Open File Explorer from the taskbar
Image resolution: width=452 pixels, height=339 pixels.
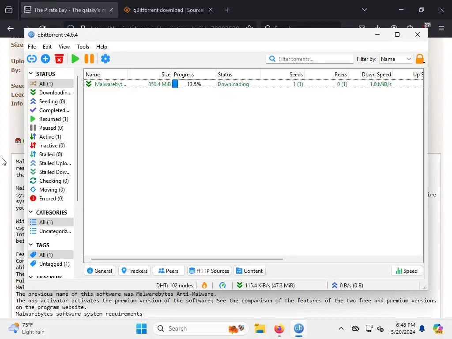click(x=260, y=328)
